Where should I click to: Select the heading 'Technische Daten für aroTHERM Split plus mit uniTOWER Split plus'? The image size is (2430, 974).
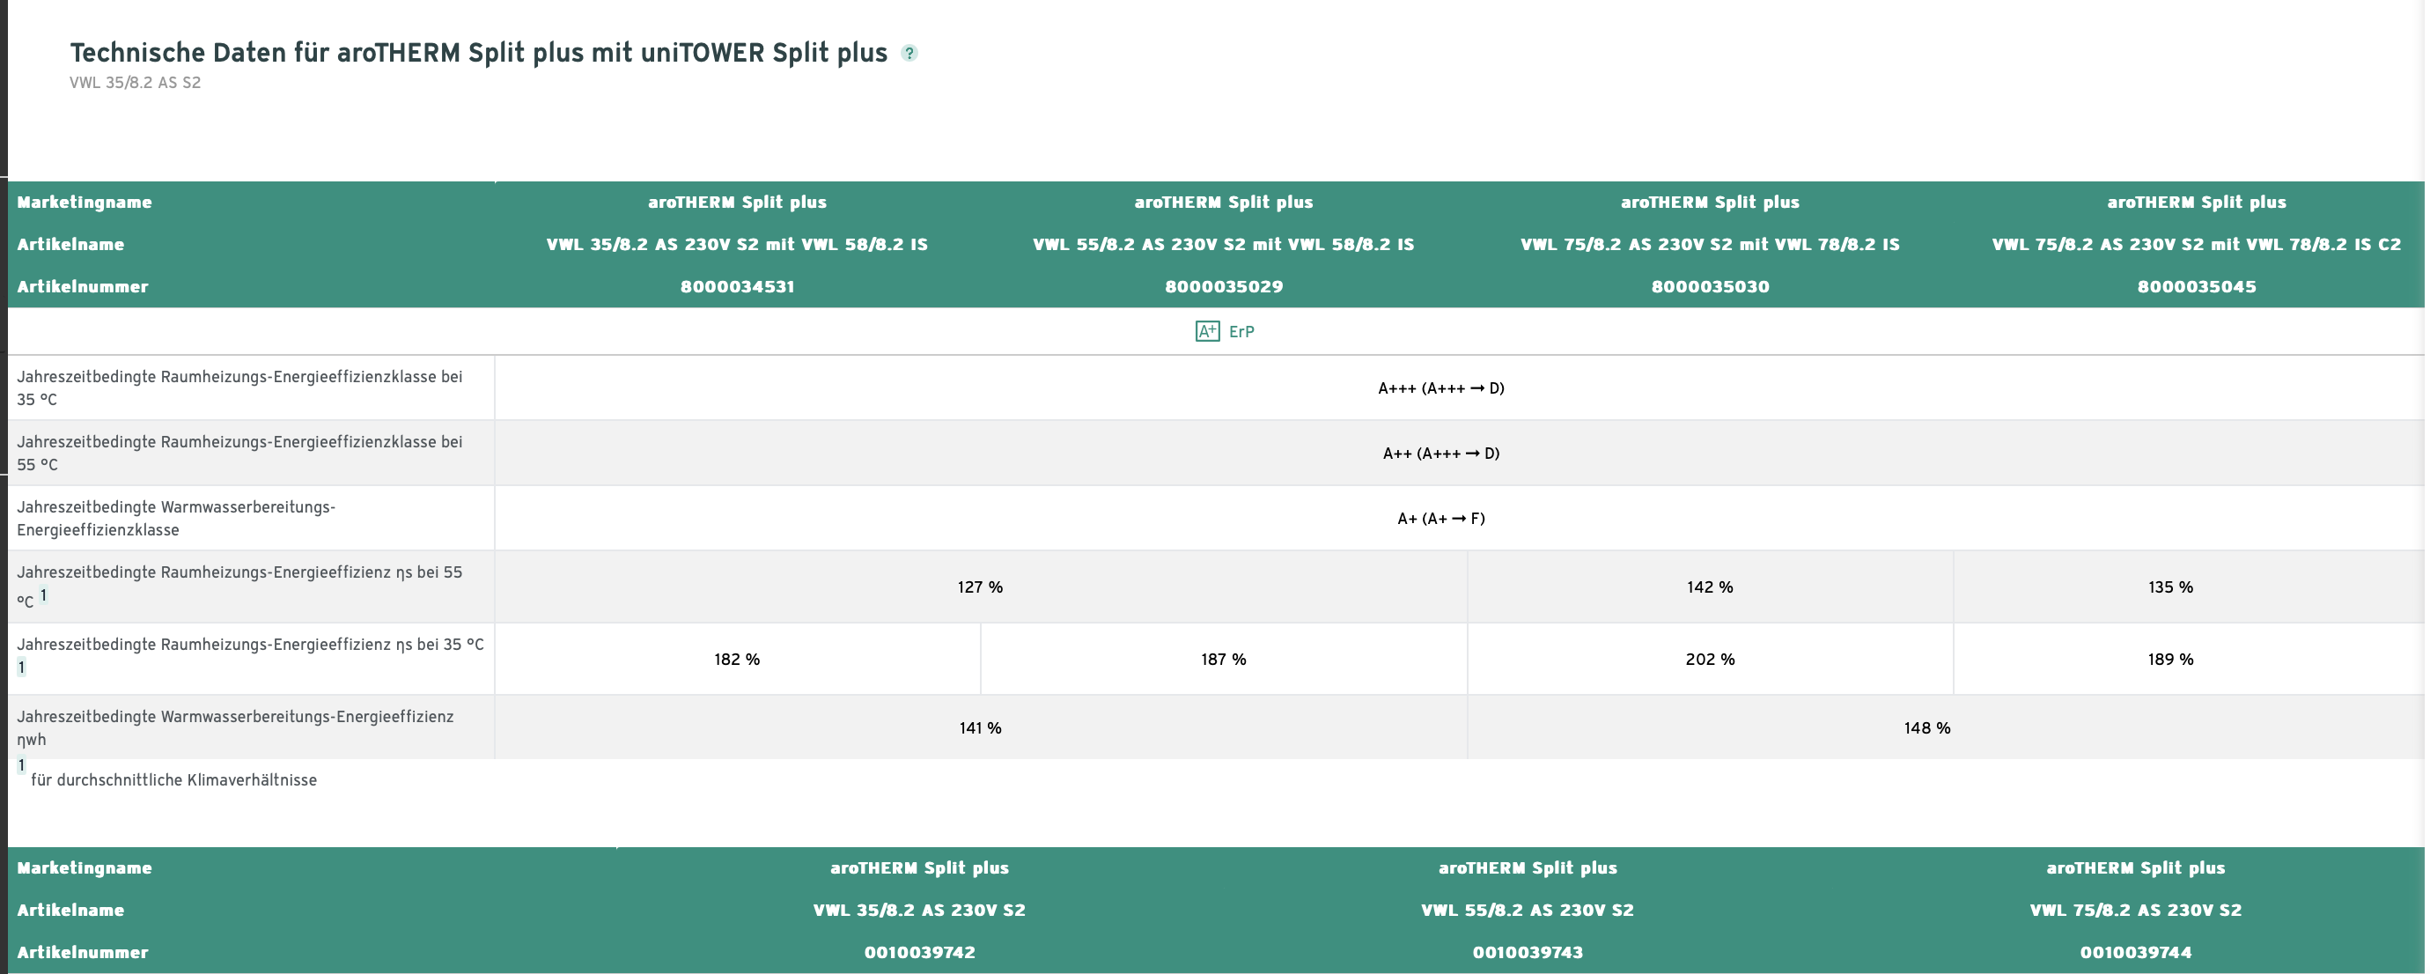coord(478,53)
